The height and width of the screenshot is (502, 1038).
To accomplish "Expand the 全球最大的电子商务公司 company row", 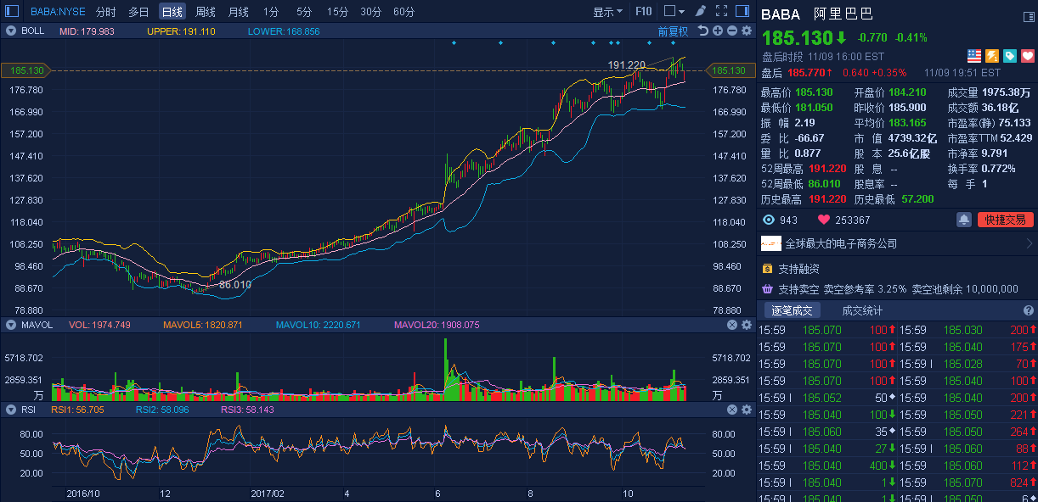I will pos(897,243).
